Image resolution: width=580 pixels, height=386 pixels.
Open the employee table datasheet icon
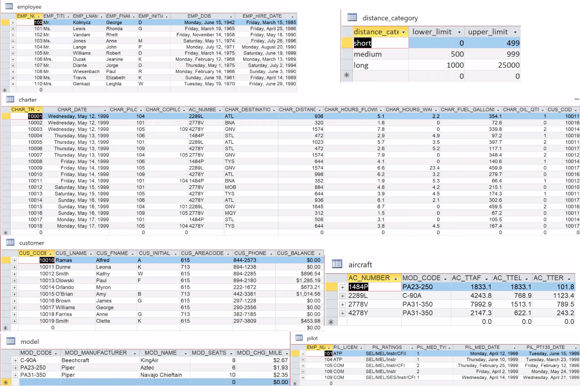coord(10,6)
